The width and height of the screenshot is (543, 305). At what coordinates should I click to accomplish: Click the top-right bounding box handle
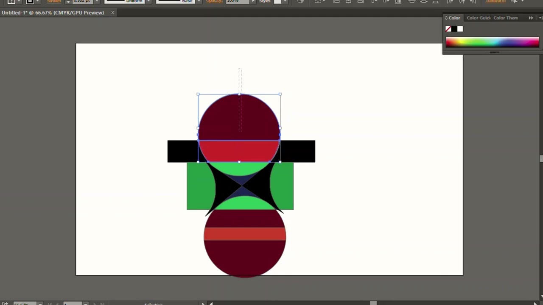pos(280,94)
